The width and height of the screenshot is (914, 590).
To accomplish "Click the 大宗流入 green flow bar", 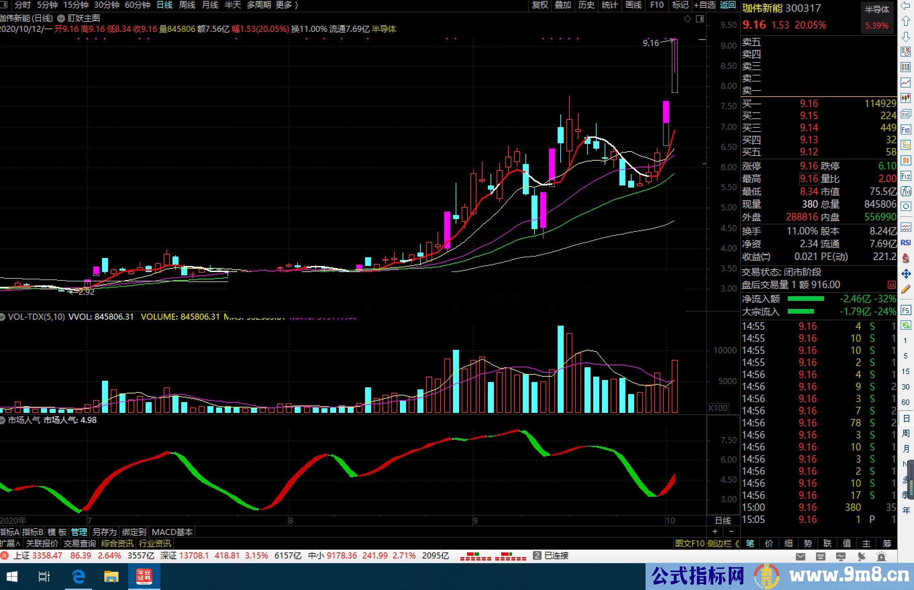I will tap(801, 312).
